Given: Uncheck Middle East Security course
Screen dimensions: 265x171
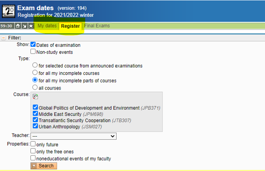Looking at the screenshot, I should point(35,114).
